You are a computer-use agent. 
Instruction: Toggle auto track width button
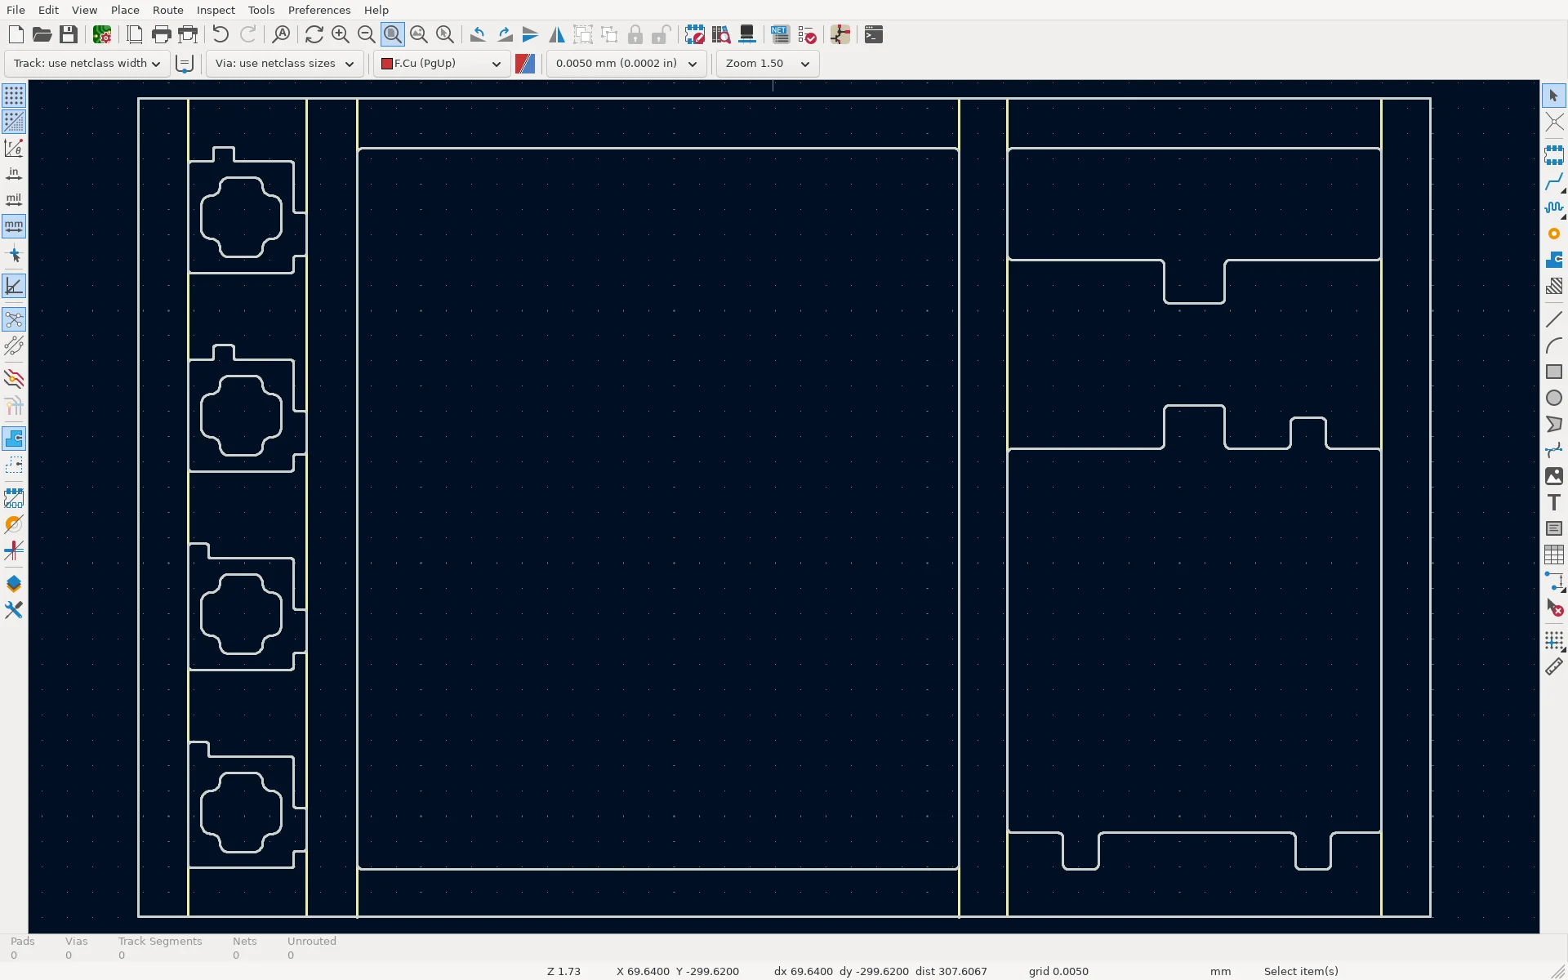click(185, 63)
